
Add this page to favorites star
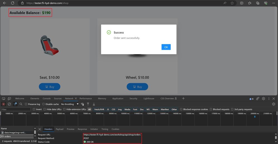232,3
